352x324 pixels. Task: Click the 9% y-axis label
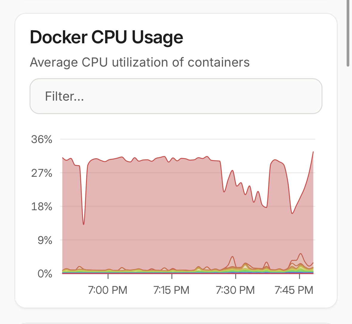click(x=45, y=240)
